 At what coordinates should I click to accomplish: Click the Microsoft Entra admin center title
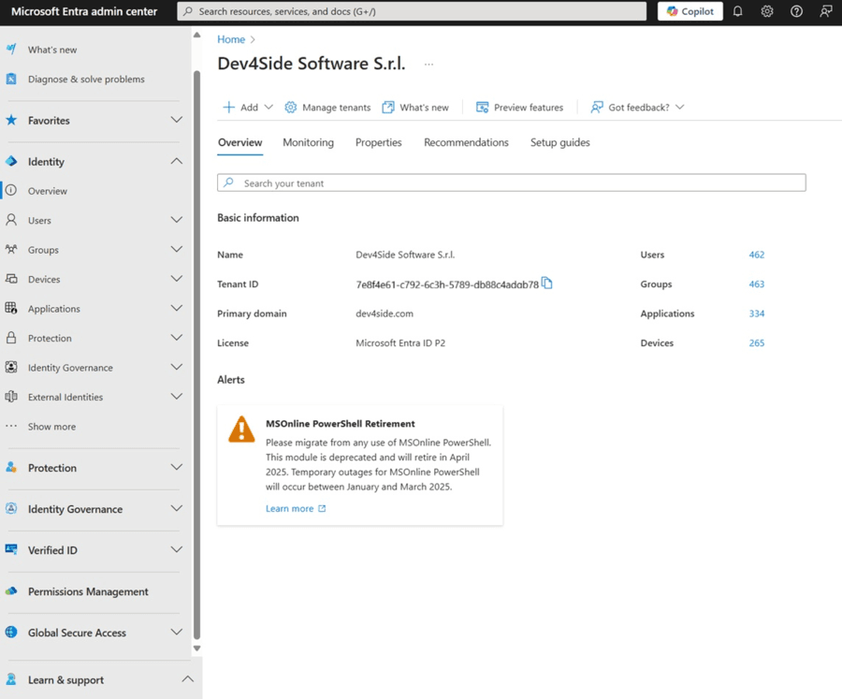[x=84, y=11]
